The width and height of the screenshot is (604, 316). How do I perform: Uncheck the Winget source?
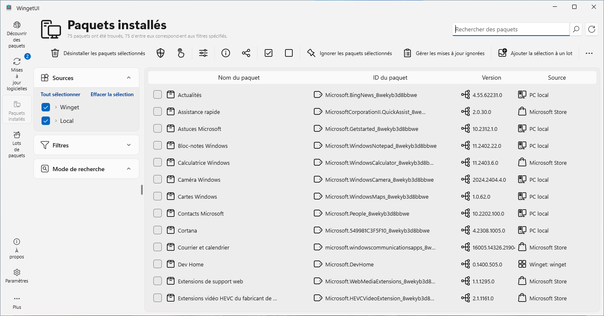(45, 107)
